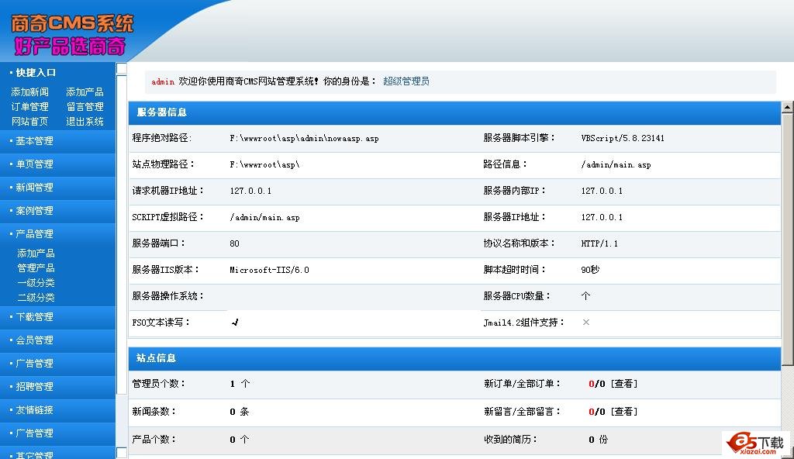
Task: Go to 添加新闻 in quick access
Action: (29, 92)
